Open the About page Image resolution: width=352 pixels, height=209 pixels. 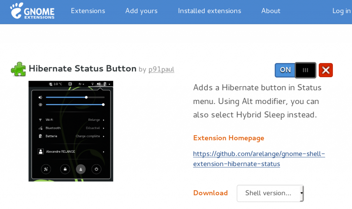pyautogui.click(x=271, y=11)
